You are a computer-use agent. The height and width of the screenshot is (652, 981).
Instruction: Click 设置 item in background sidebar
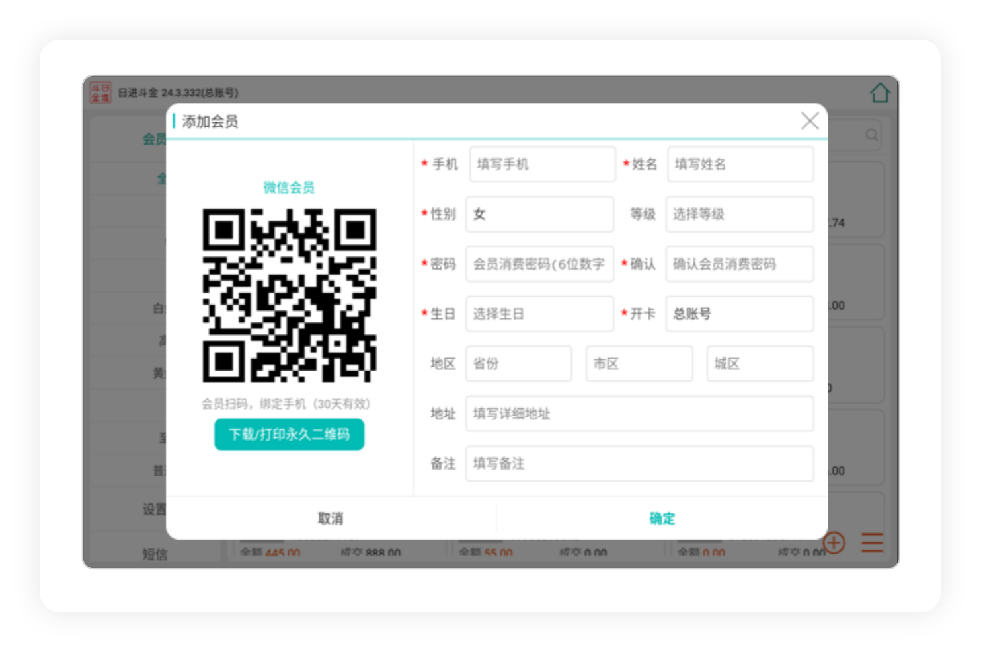[x=155, y=509]
